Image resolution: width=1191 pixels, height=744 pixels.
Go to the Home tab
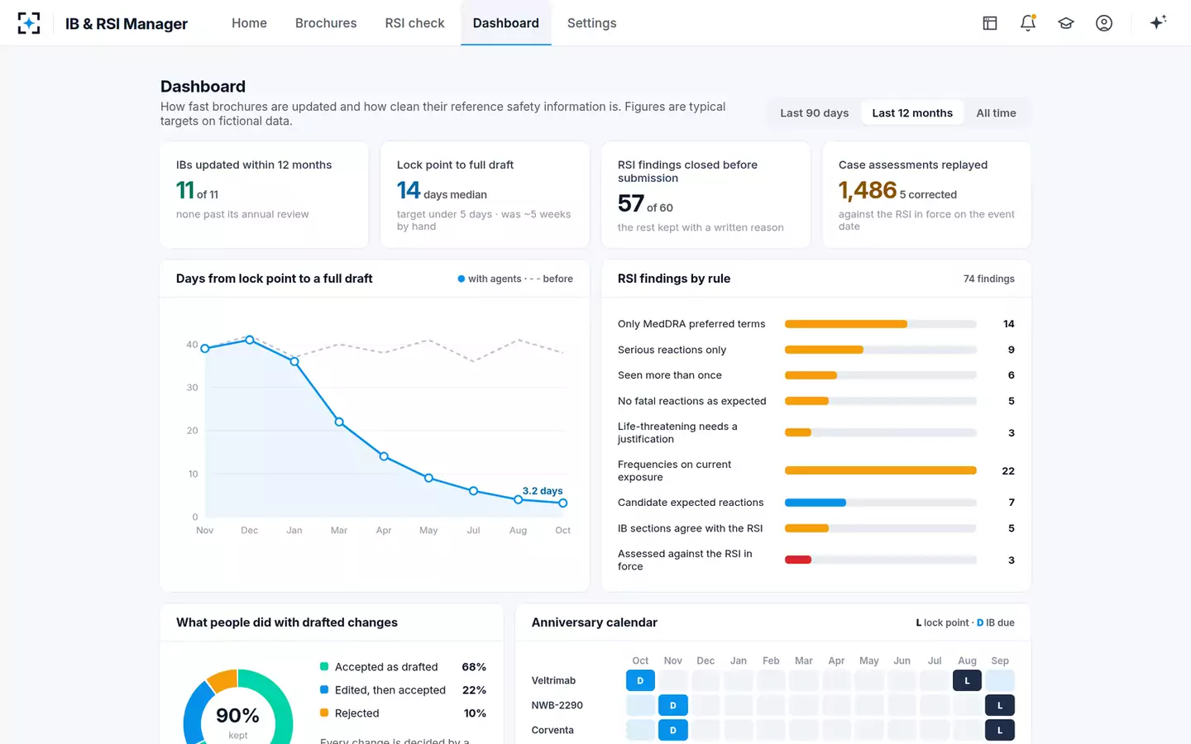249,23
